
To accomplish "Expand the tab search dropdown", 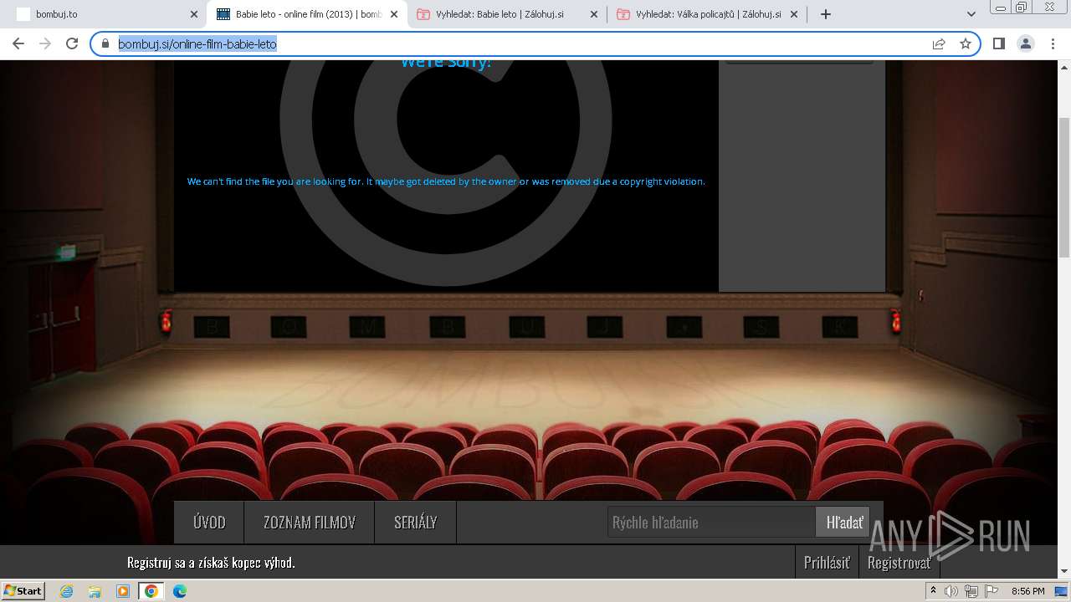I will tap(971, 14).
